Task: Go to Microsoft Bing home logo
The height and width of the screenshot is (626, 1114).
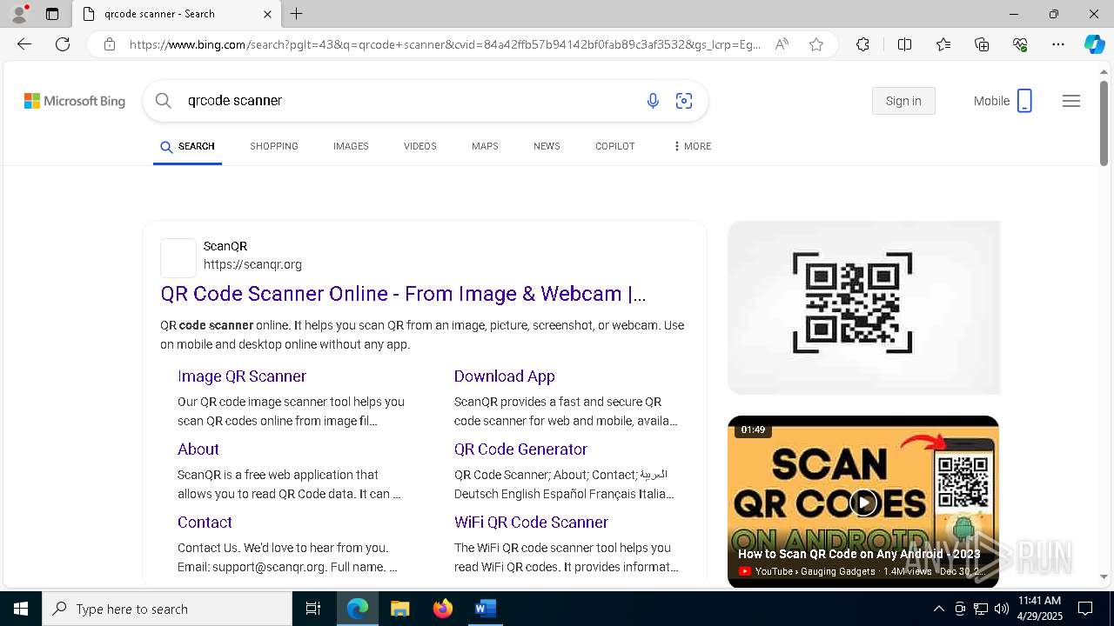Action: pos(75,101)
